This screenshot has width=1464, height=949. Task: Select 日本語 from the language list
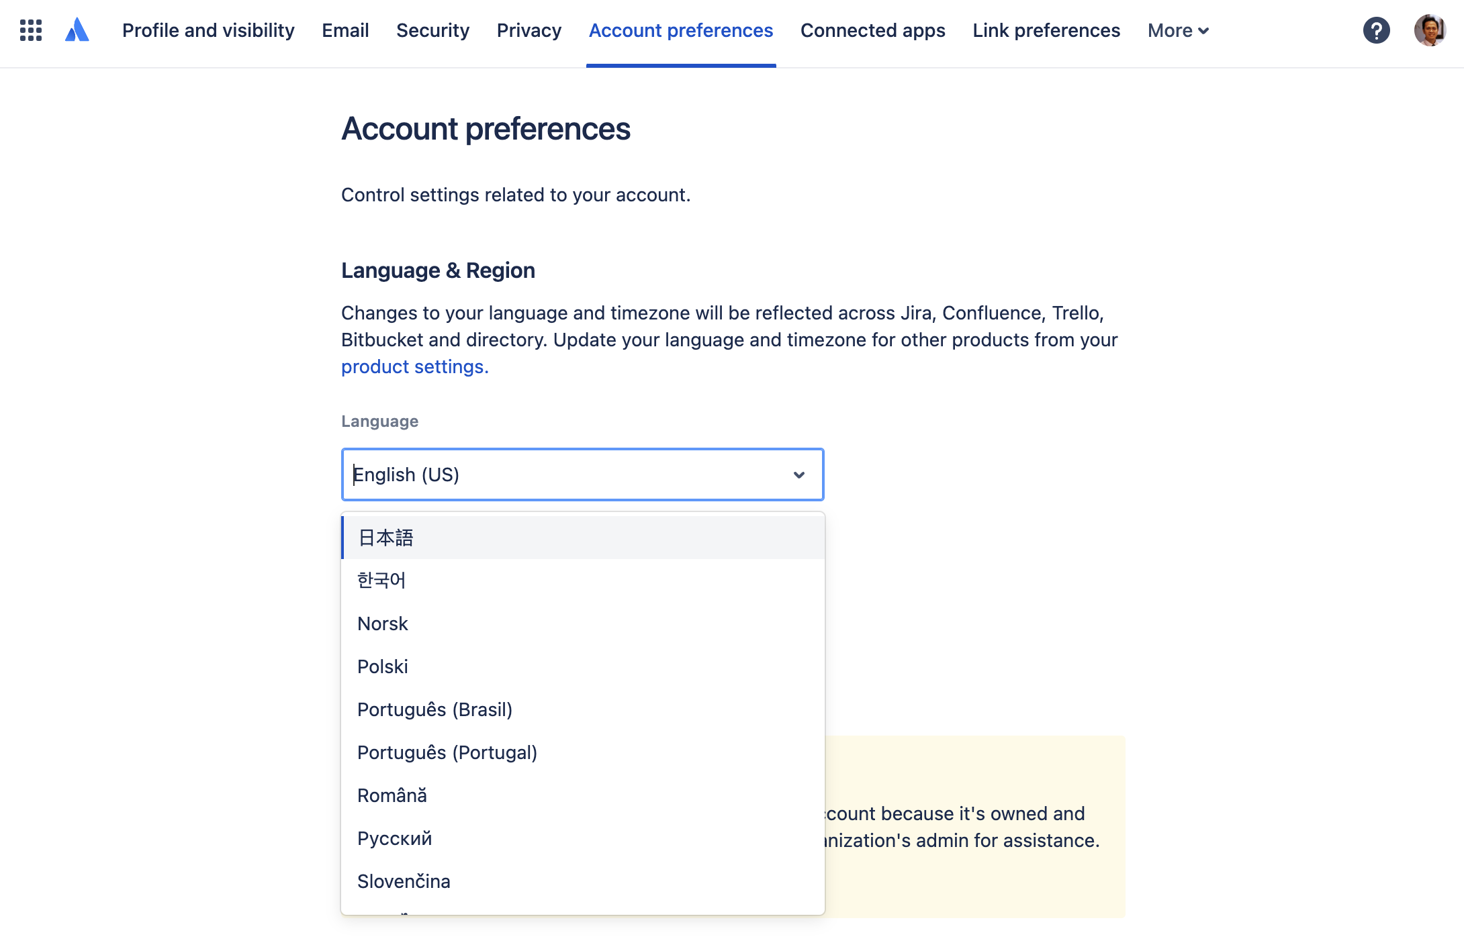tap(385, 538)
